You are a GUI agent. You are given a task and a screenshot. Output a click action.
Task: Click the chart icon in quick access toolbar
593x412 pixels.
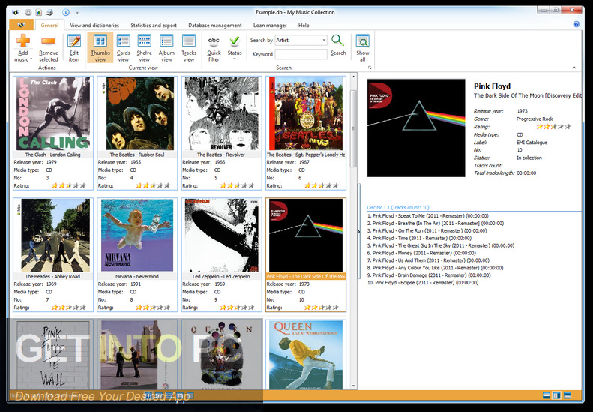(38, 12)
